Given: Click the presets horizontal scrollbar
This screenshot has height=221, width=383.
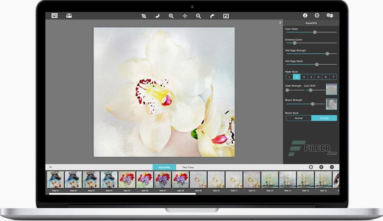Looking at the screenshot, I should (x=122, y=194).
